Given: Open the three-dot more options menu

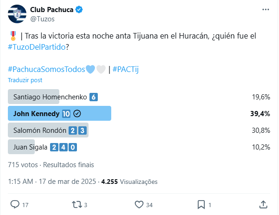Looking at the screenshot, I should [266, 9].
